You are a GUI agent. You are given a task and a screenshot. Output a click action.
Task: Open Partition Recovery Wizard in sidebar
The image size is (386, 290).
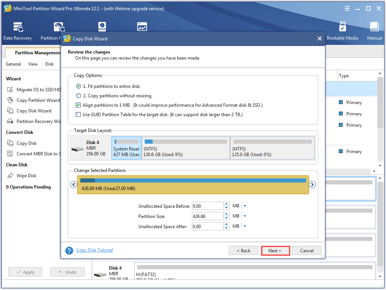click(34, 121)
